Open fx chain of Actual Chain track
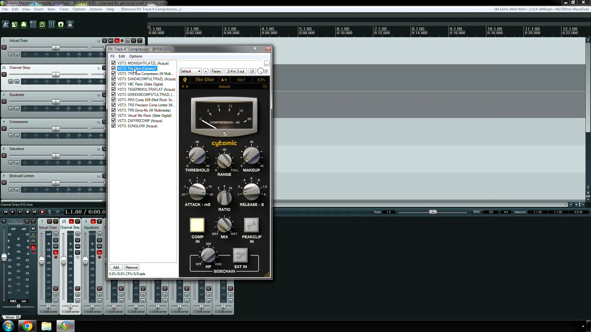This screenshot has width=591, height=332. tap(117, 41)
